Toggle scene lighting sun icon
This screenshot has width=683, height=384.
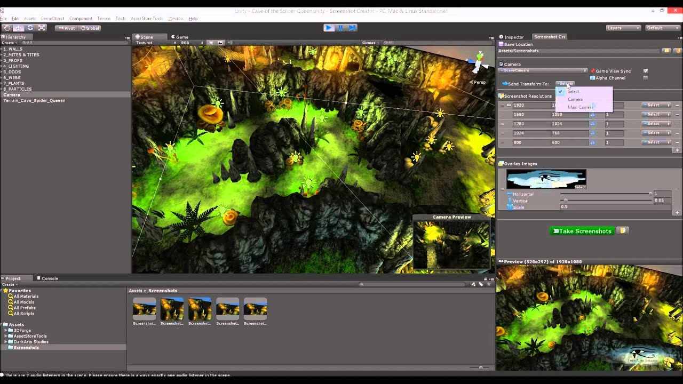(x=211, y=43)
